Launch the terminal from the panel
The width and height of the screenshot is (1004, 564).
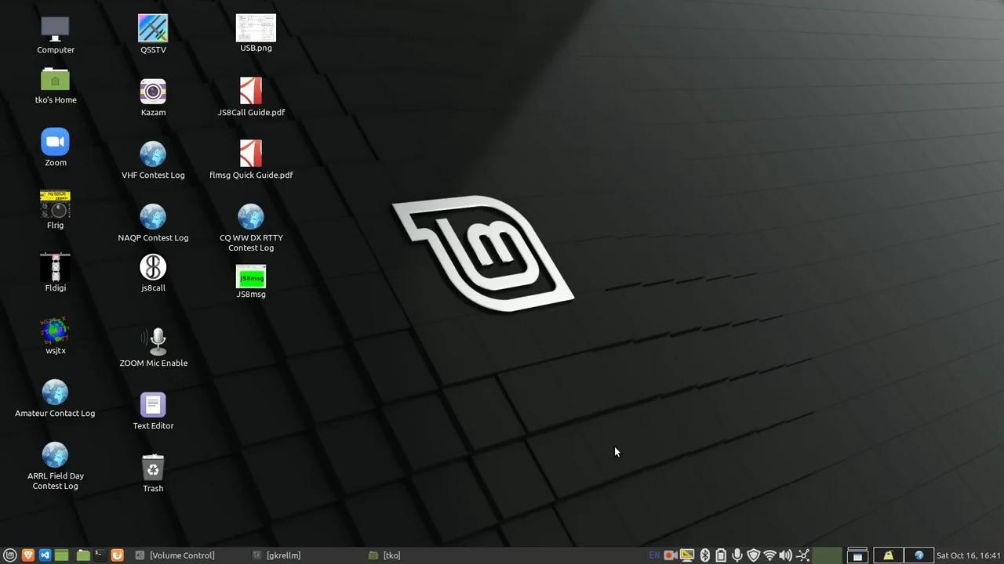(x=100, y=555)
